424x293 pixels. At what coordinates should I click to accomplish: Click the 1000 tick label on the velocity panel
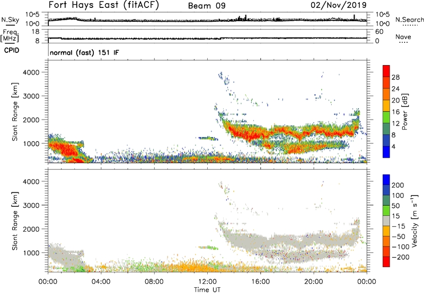31,253
